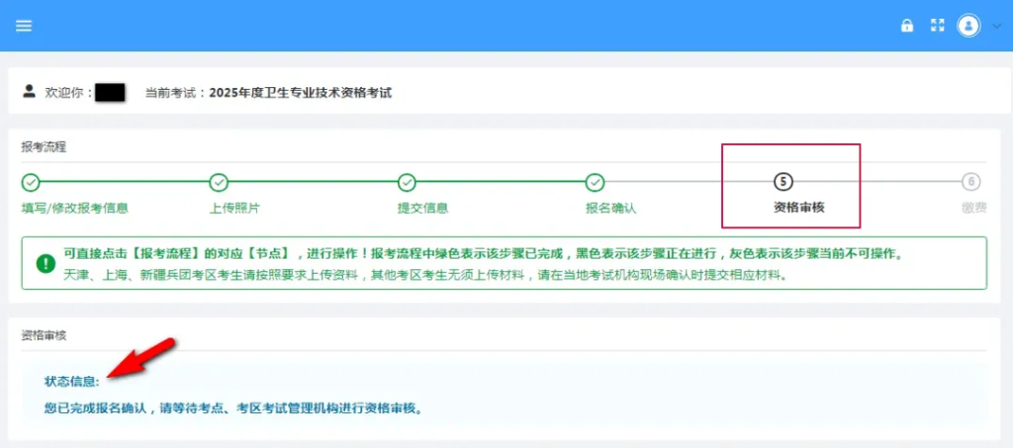Screen dimensions: 1013x448
Task: Open the hamburger side menu
Action: (24, 26)
